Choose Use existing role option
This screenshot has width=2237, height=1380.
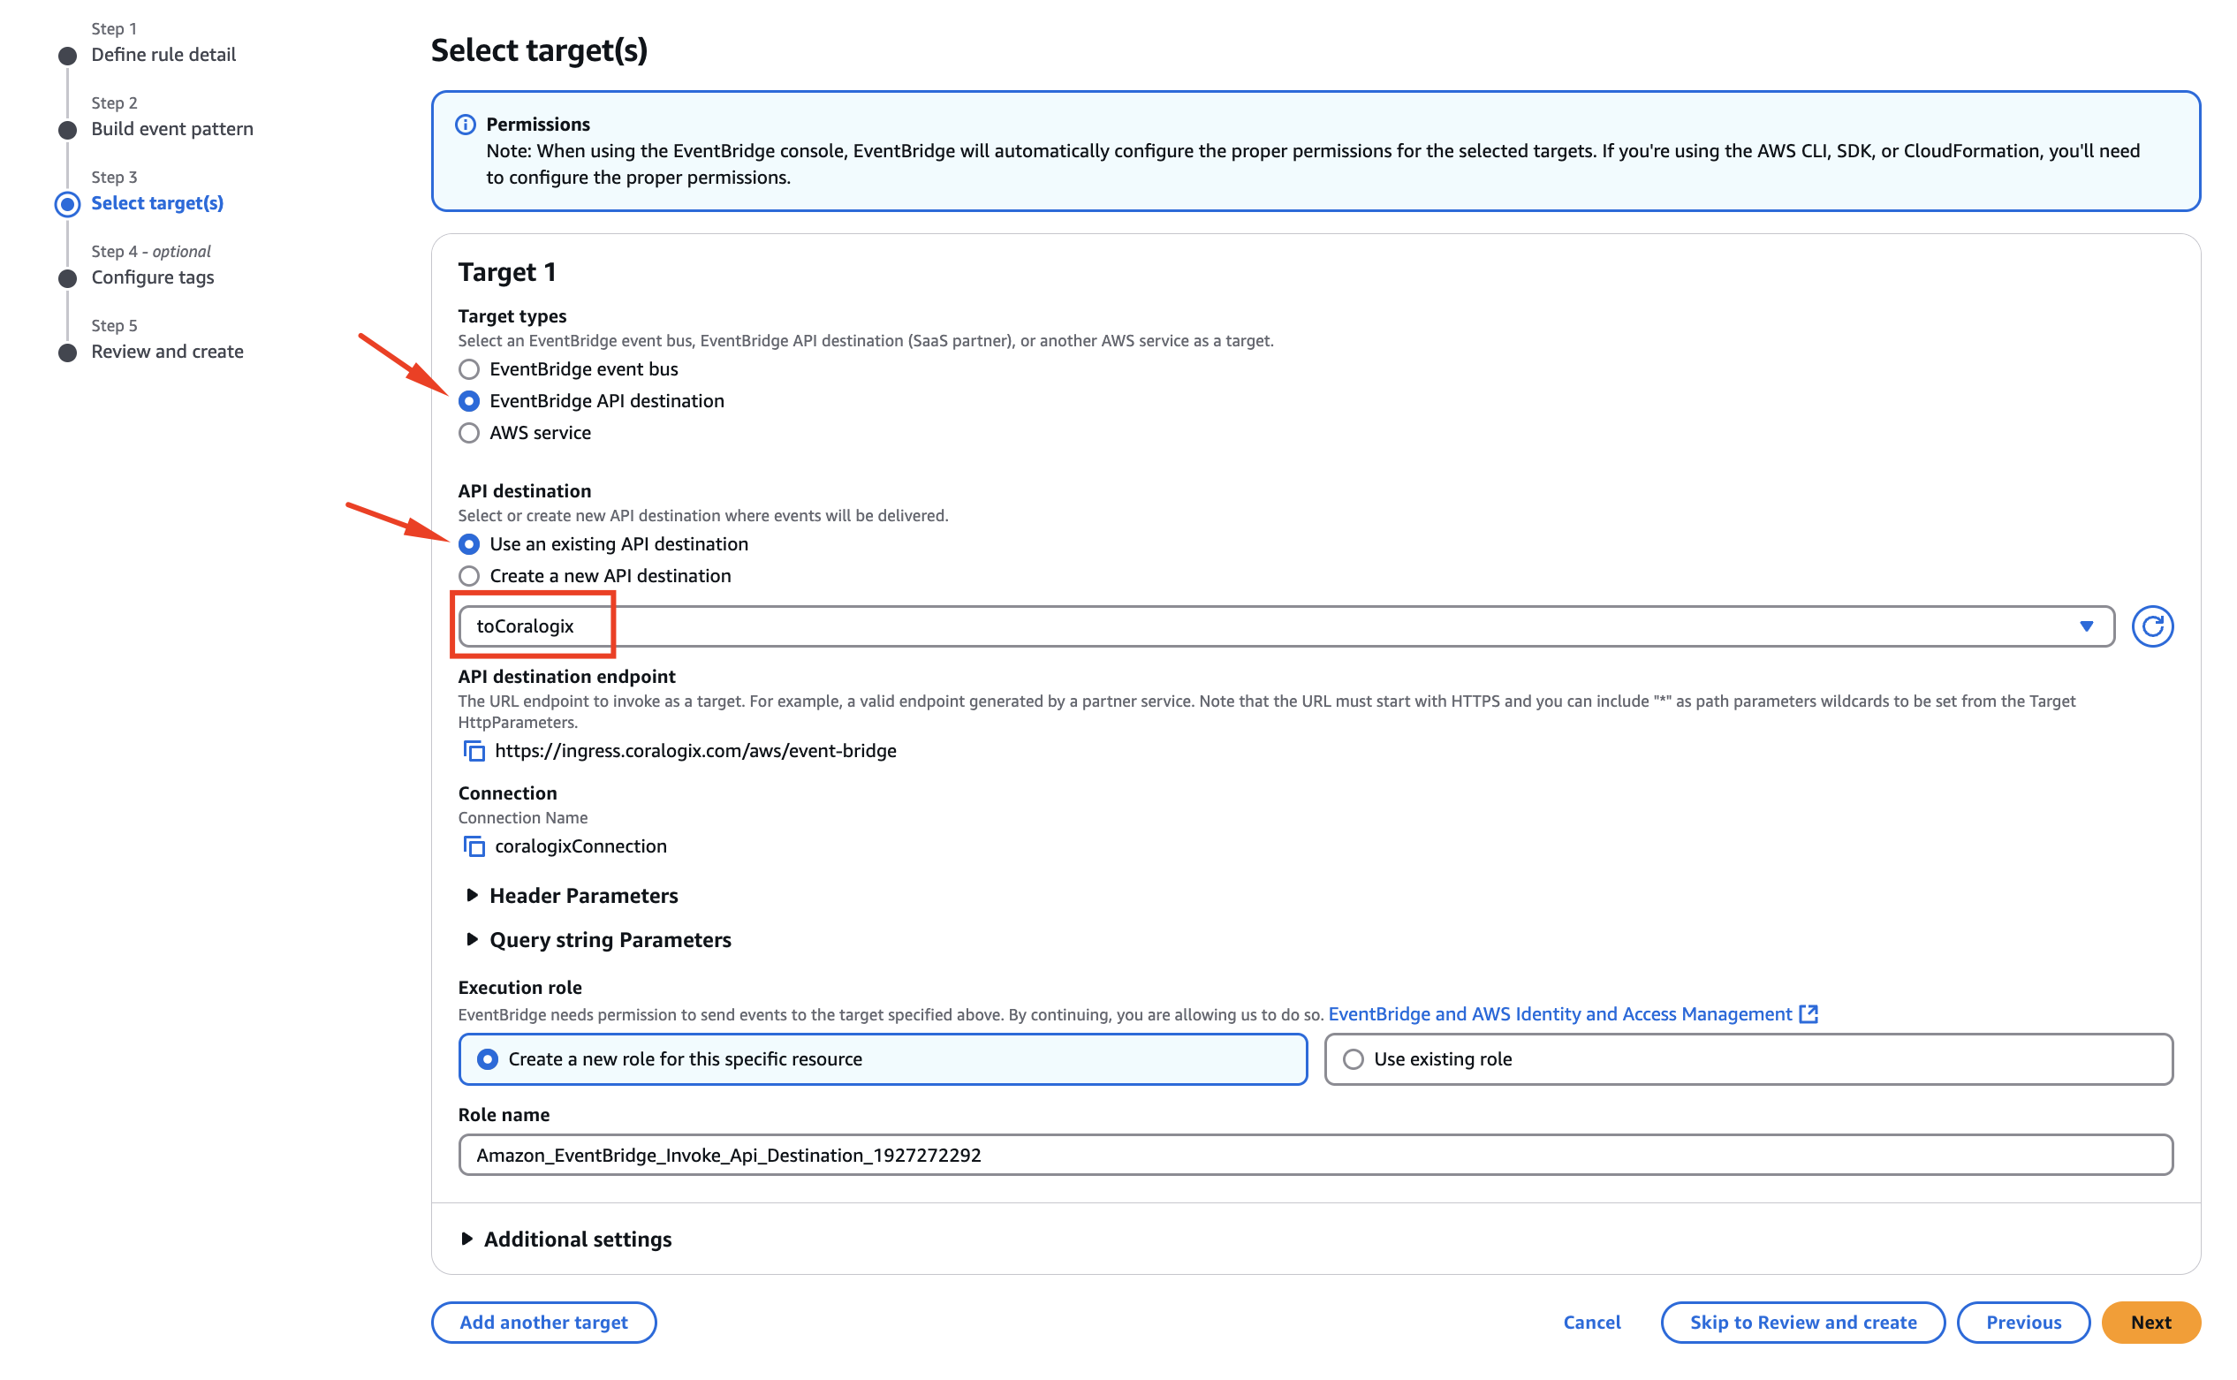click(x=1747, y=1058)
